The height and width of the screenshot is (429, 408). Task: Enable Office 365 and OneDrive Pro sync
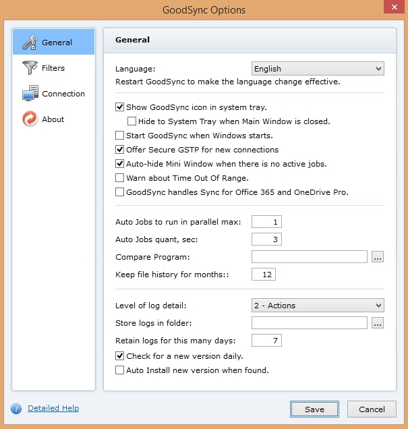tap(119, 192)
